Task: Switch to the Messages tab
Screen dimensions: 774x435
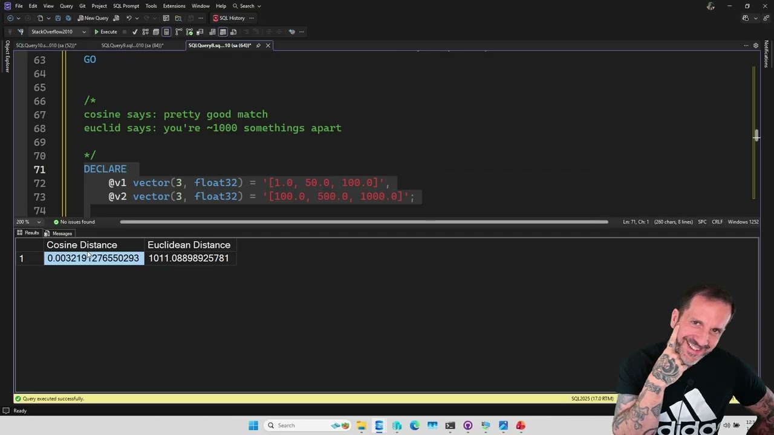Action: point(58,233)
